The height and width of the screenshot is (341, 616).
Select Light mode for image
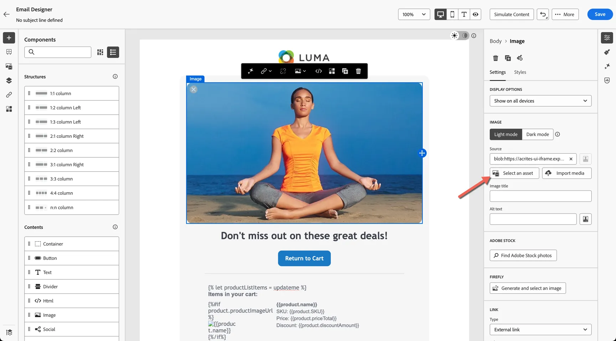pyautogui.click(x=506, y=134)
